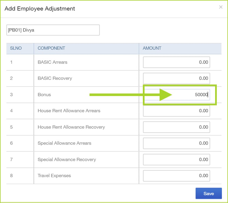Click the Special Allowance Arrears label
The width and height of the screenshot is (228, 203).
coord(64,143)
